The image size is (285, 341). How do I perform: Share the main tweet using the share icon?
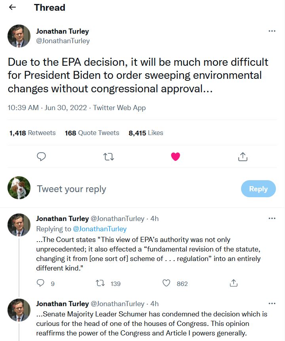[243, 157]
